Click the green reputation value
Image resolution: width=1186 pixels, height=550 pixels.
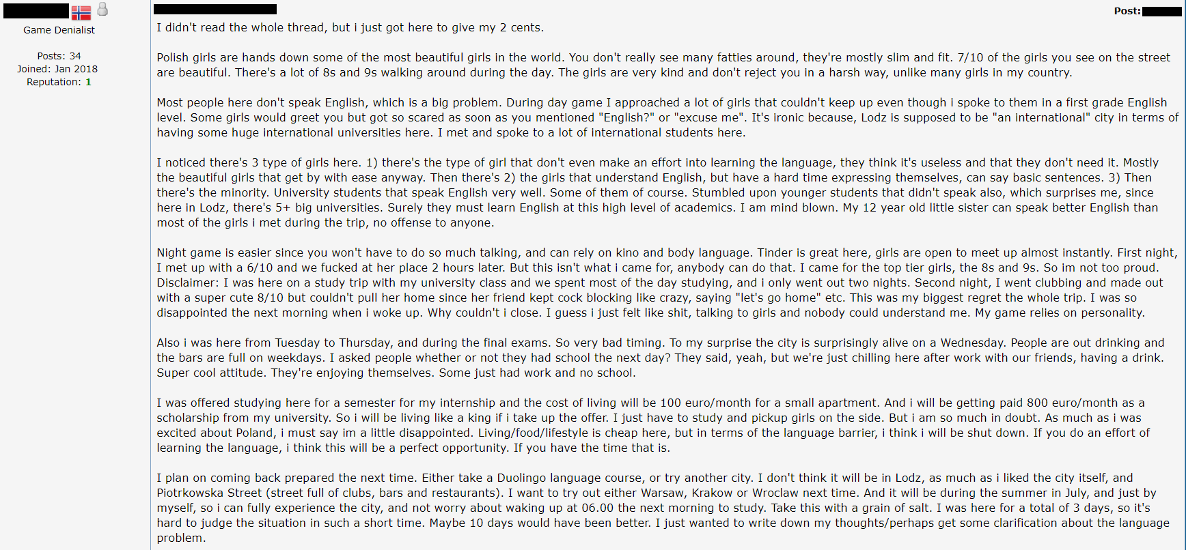(x=88, y=82)
